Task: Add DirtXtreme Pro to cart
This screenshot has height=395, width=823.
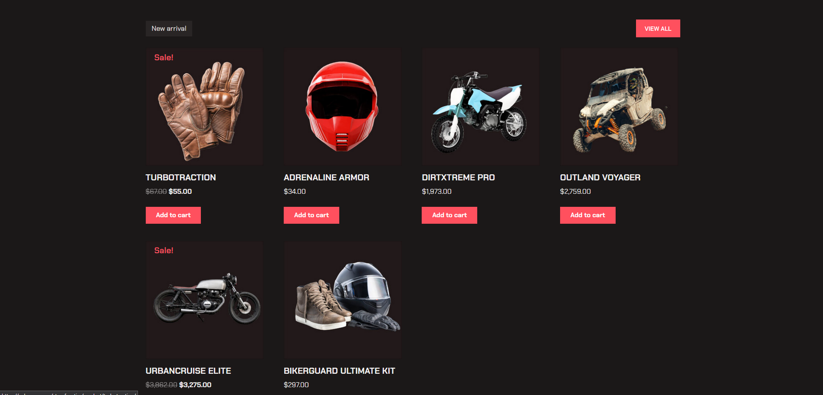Action: click(x=449, y=215)
